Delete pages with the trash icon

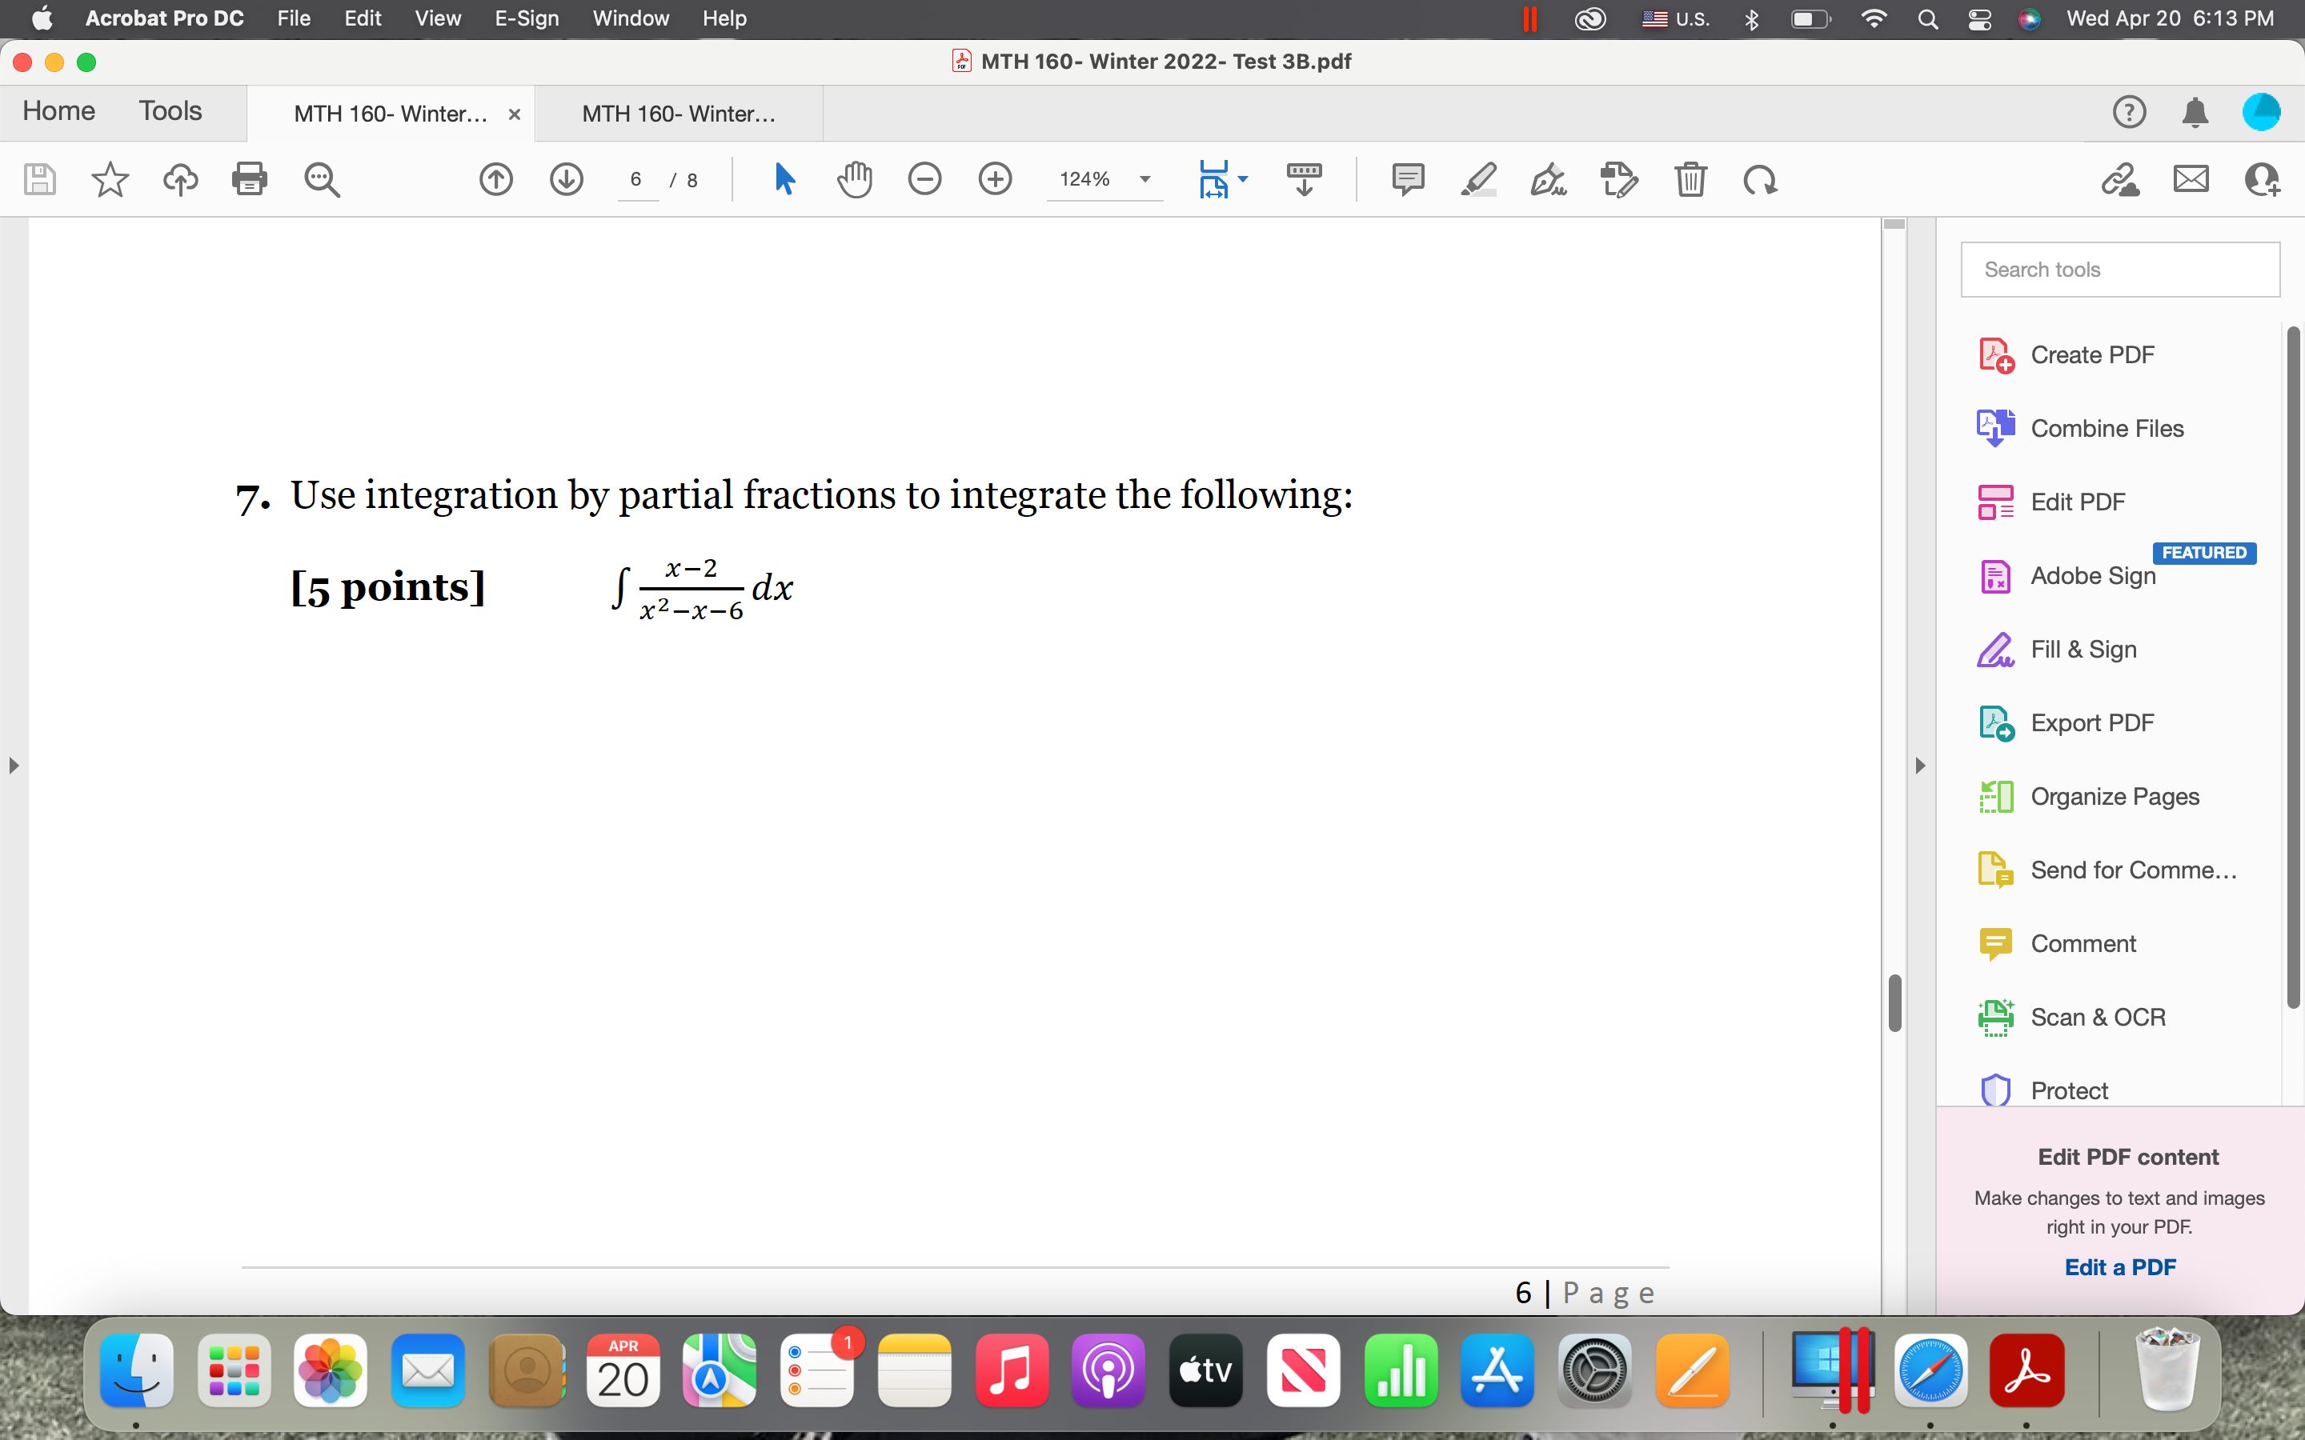(x=1692, y=179)
